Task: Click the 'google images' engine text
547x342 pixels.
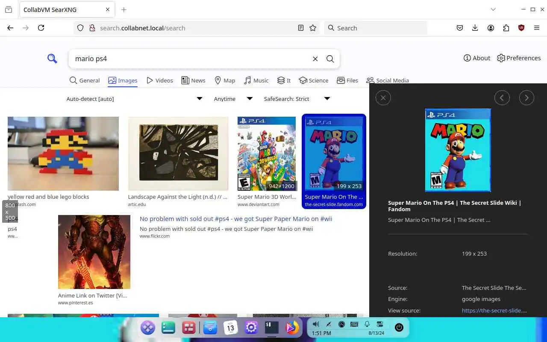Action: [481, 299]
